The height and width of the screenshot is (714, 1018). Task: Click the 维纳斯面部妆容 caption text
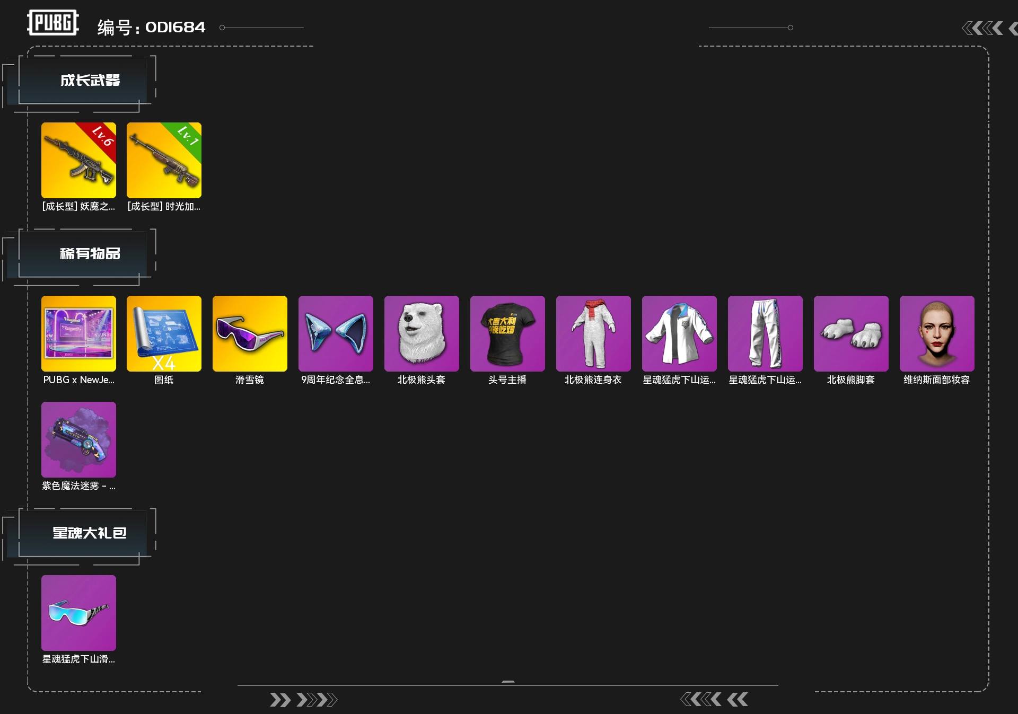click(x=937, y=380)
